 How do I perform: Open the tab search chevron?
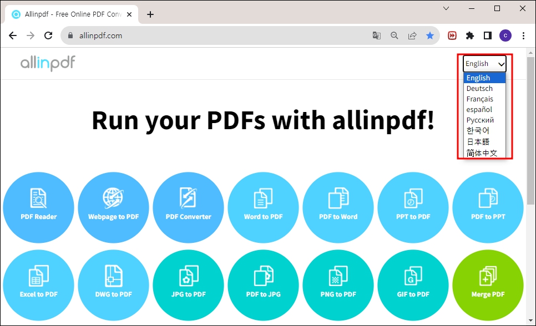[x=446, y=8]
